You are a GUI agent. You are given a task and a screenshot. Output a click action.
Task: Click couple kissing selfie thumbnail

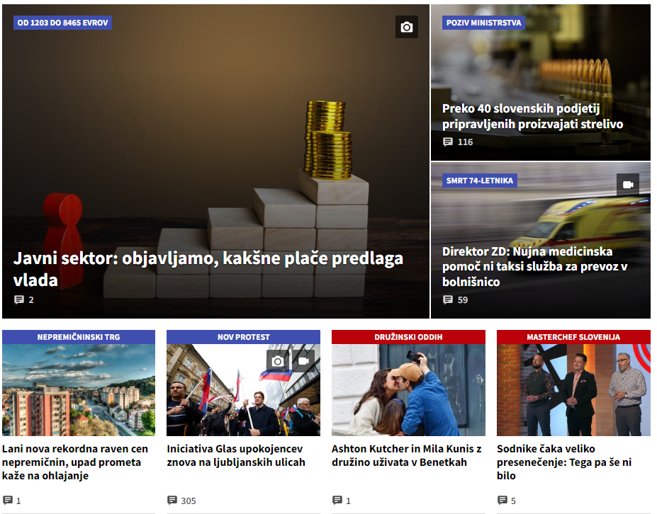408,389
